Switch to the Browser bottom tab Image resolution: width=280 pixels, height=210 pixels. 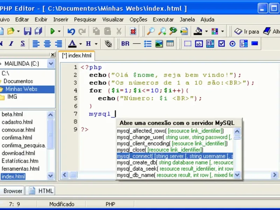12,191
